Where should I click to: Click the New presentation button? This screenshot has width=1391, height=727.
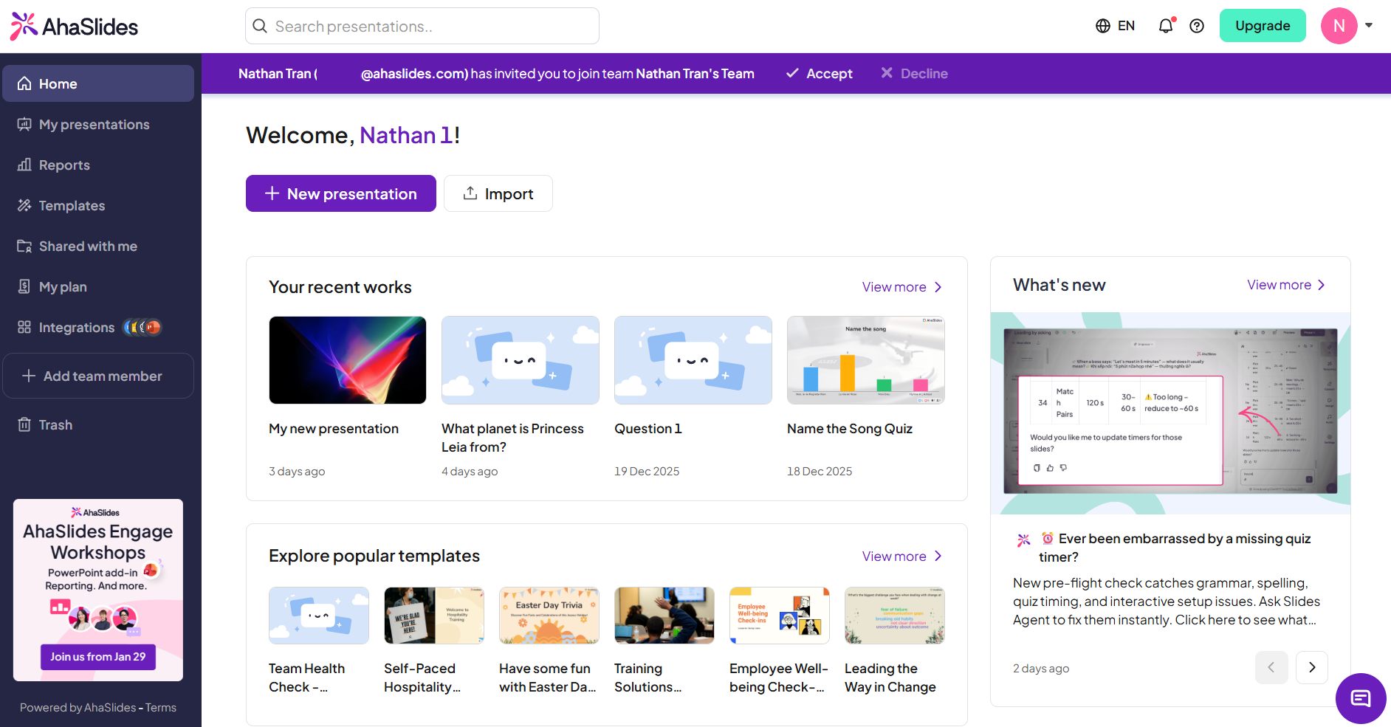(340, 193)
